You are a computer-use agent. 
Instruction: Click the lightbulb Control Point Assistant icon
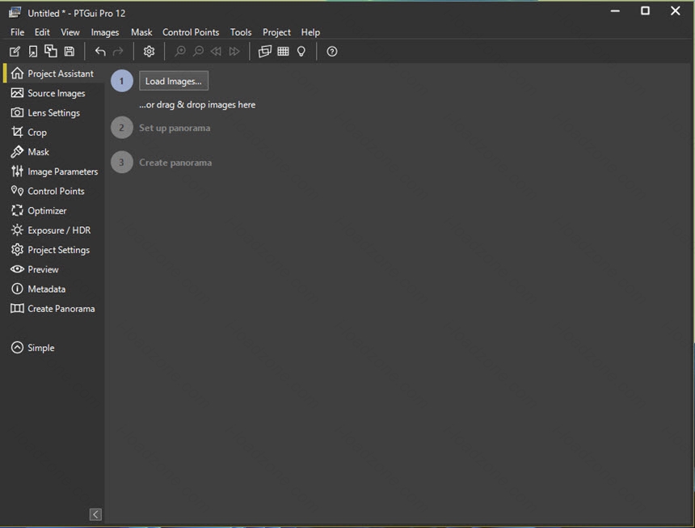(x=301, y=52)
